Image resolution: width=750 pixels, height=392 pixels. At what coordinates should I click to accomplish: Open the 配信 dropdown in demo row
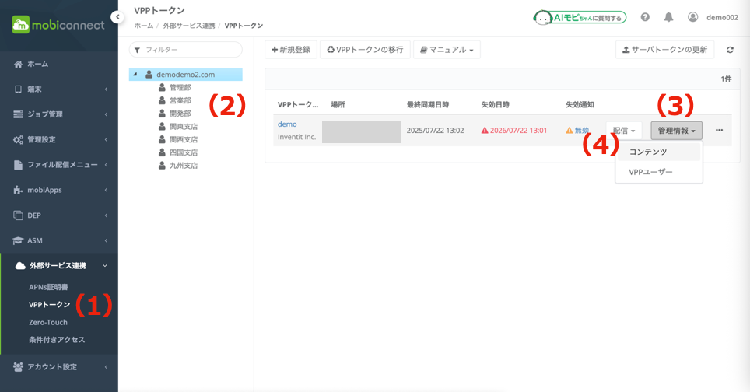pyautogui.click(x=624, y=131)
